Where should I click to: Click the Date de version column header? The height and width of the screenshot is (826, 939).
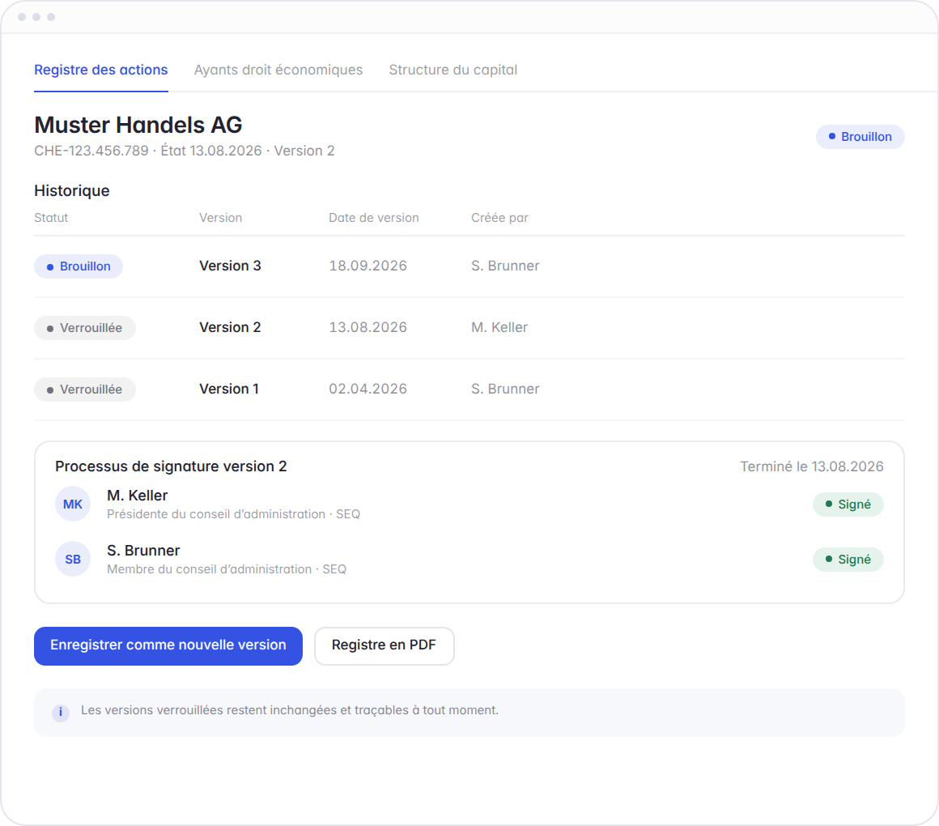[374, 218]
